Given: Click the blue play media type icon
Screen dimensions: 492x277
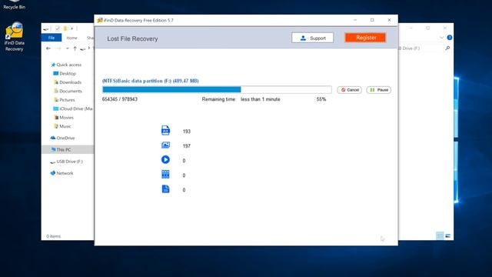Looking at the screenshot, I should [x=165, y=159].
